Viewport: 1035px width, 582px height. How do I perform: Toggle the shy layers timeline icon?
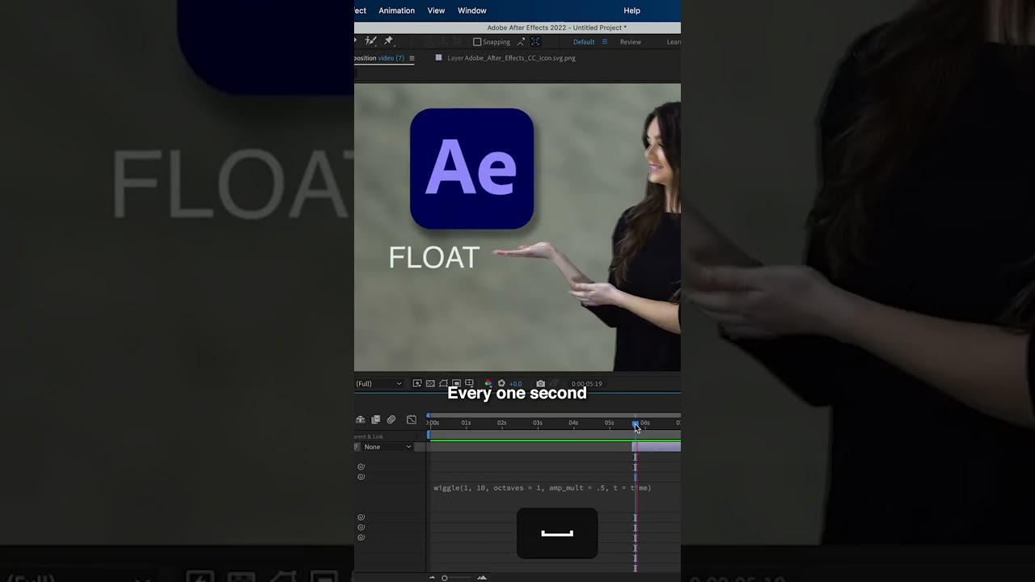point(360,420)
